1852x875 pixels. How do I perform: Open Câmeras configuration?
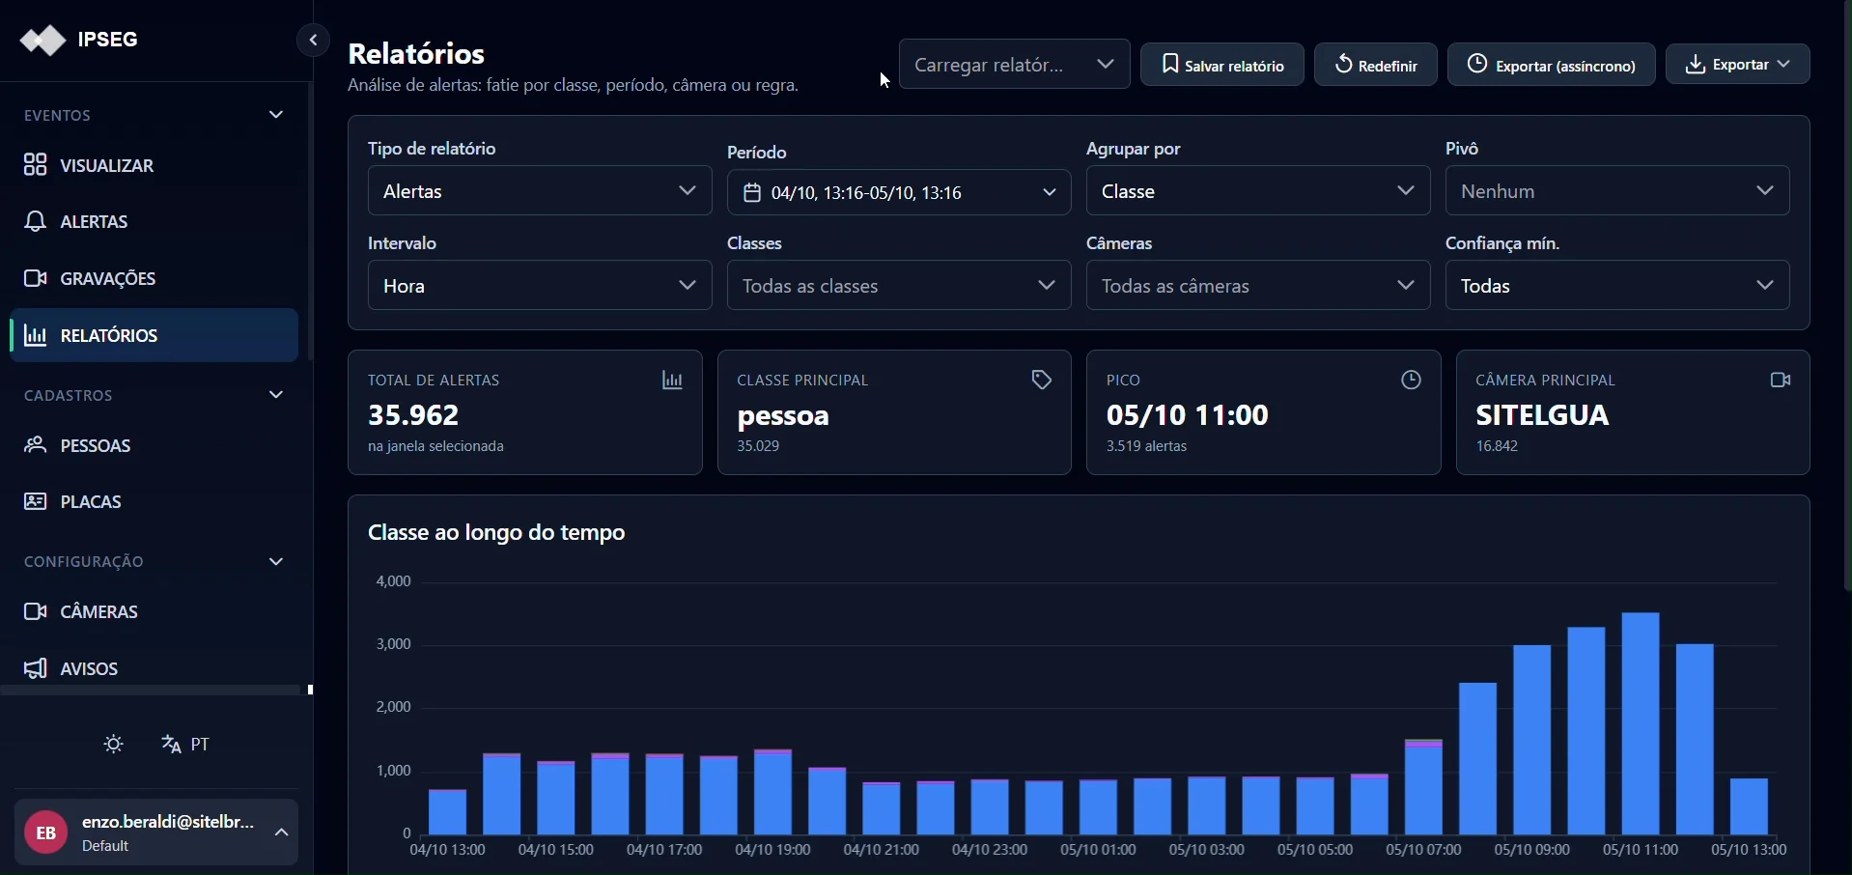tap(154, 612)
